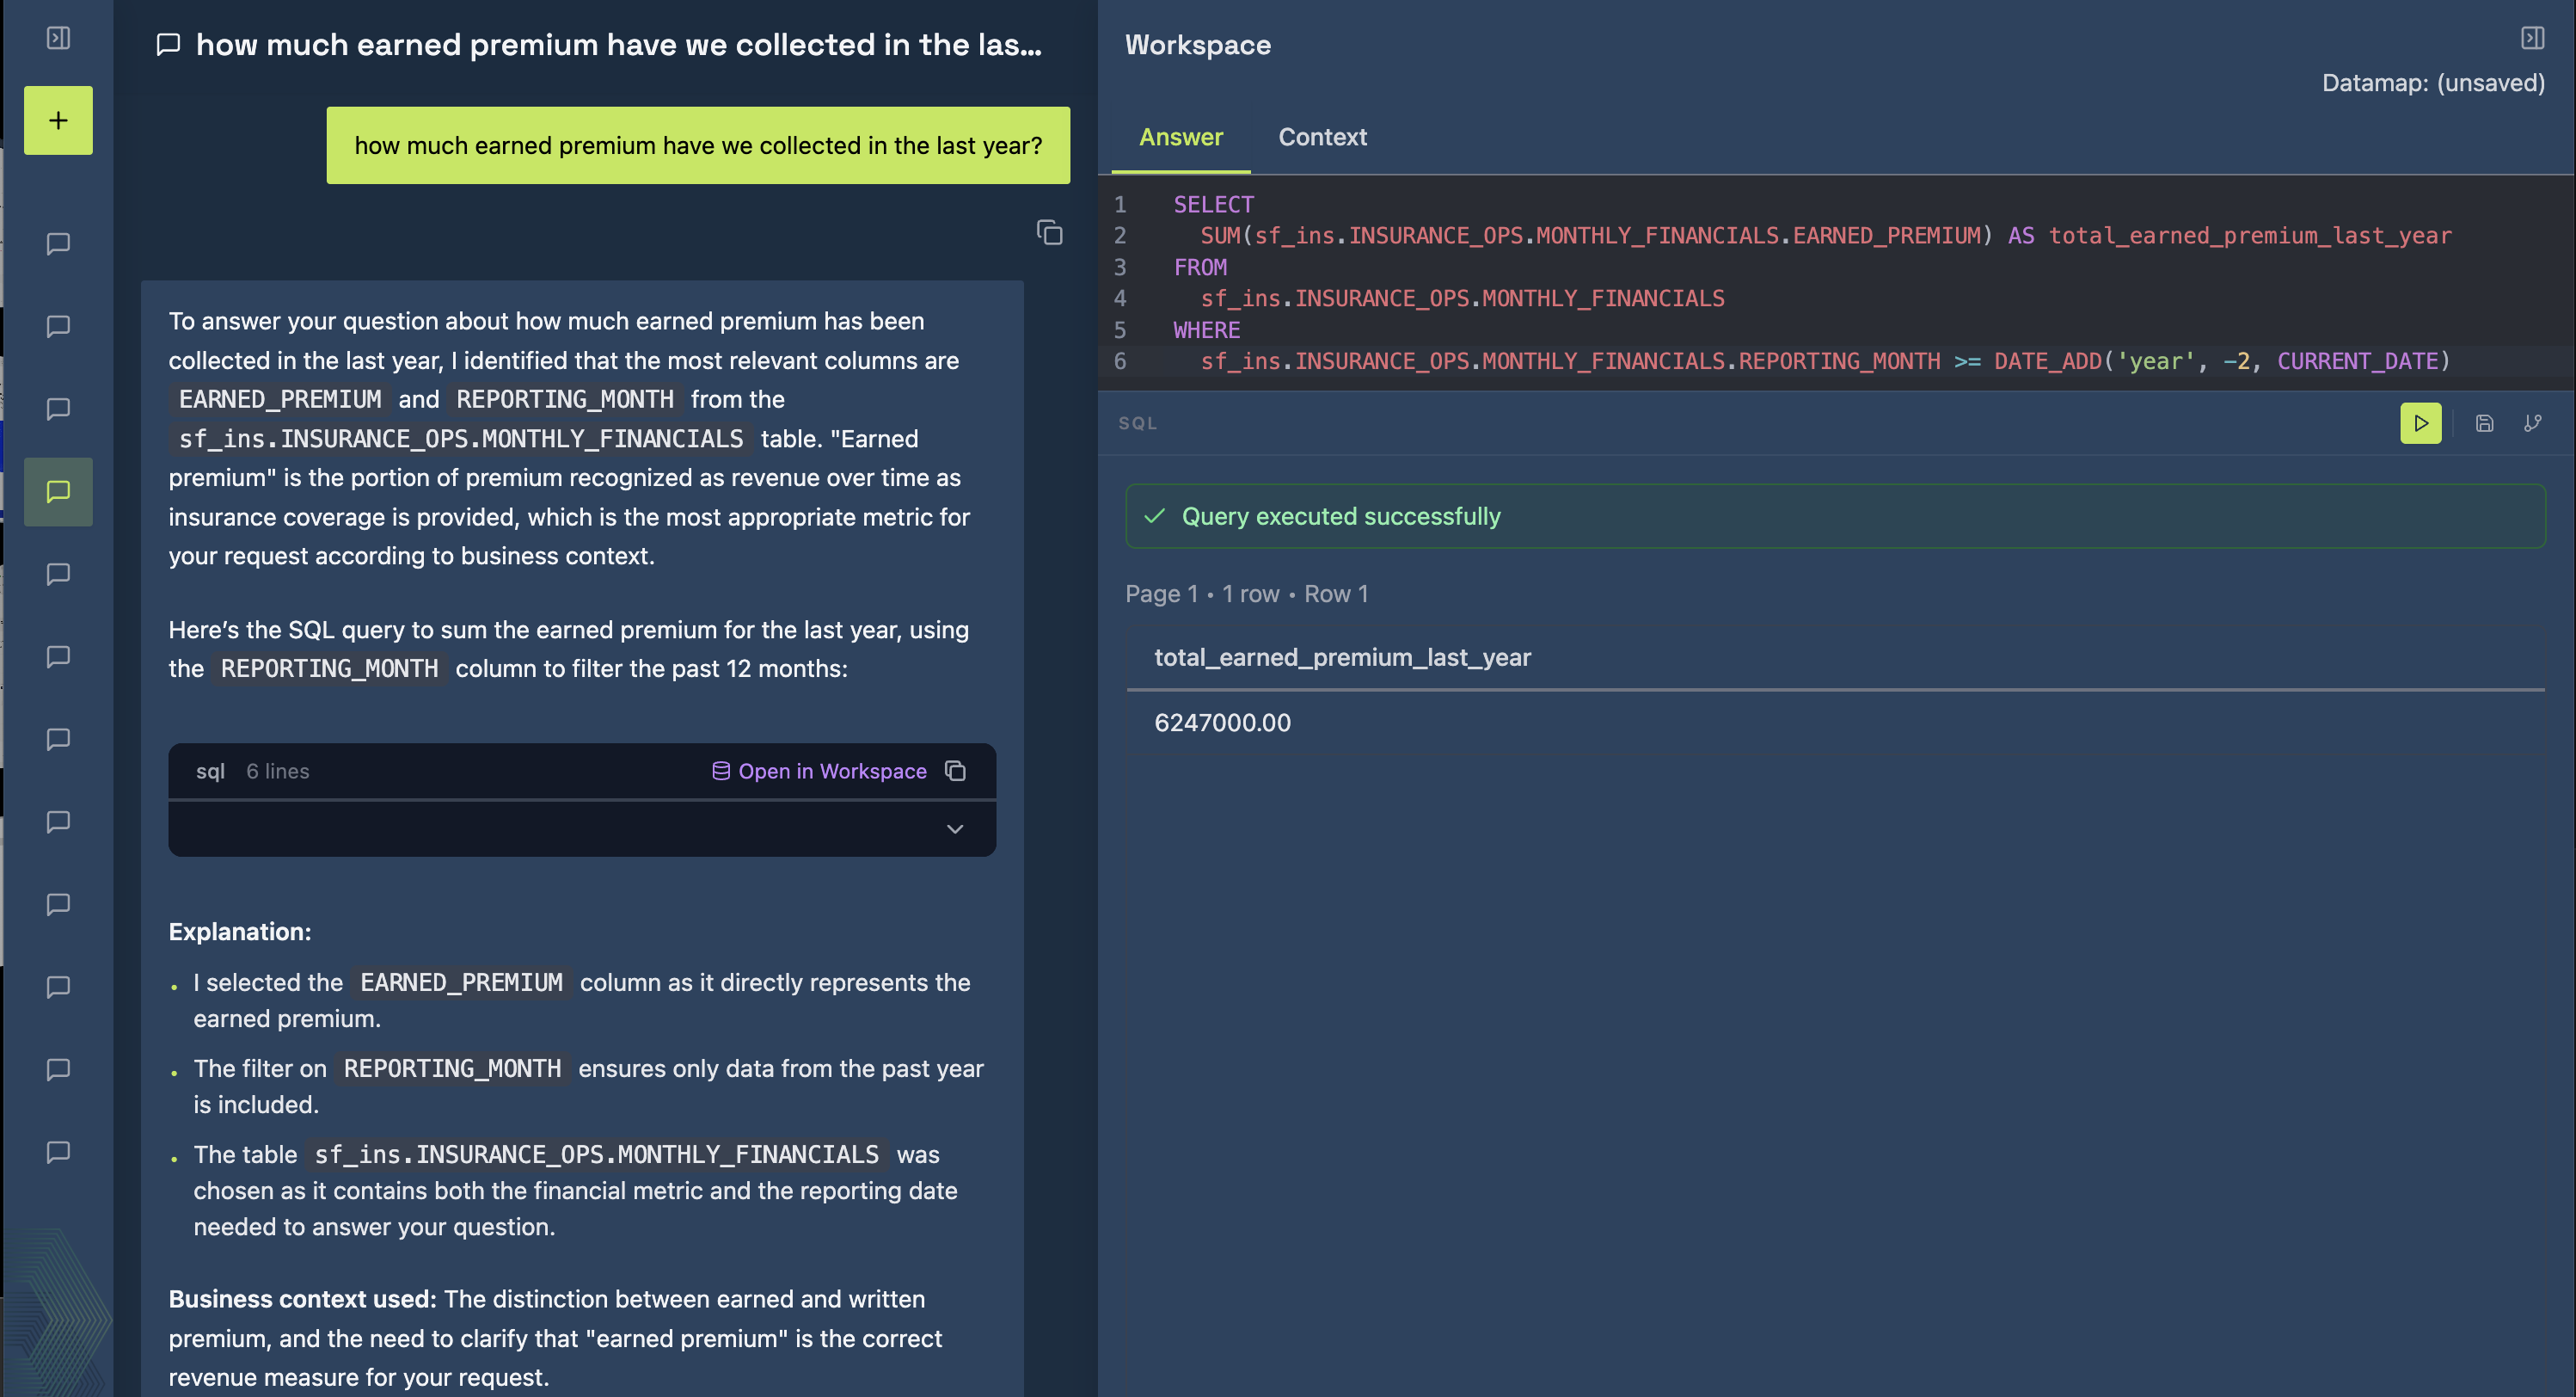Image resolution: width=2576 pixels, height=1397 pixels.
Task: Select the highlighted active chat icon
Action: [58, 491]
